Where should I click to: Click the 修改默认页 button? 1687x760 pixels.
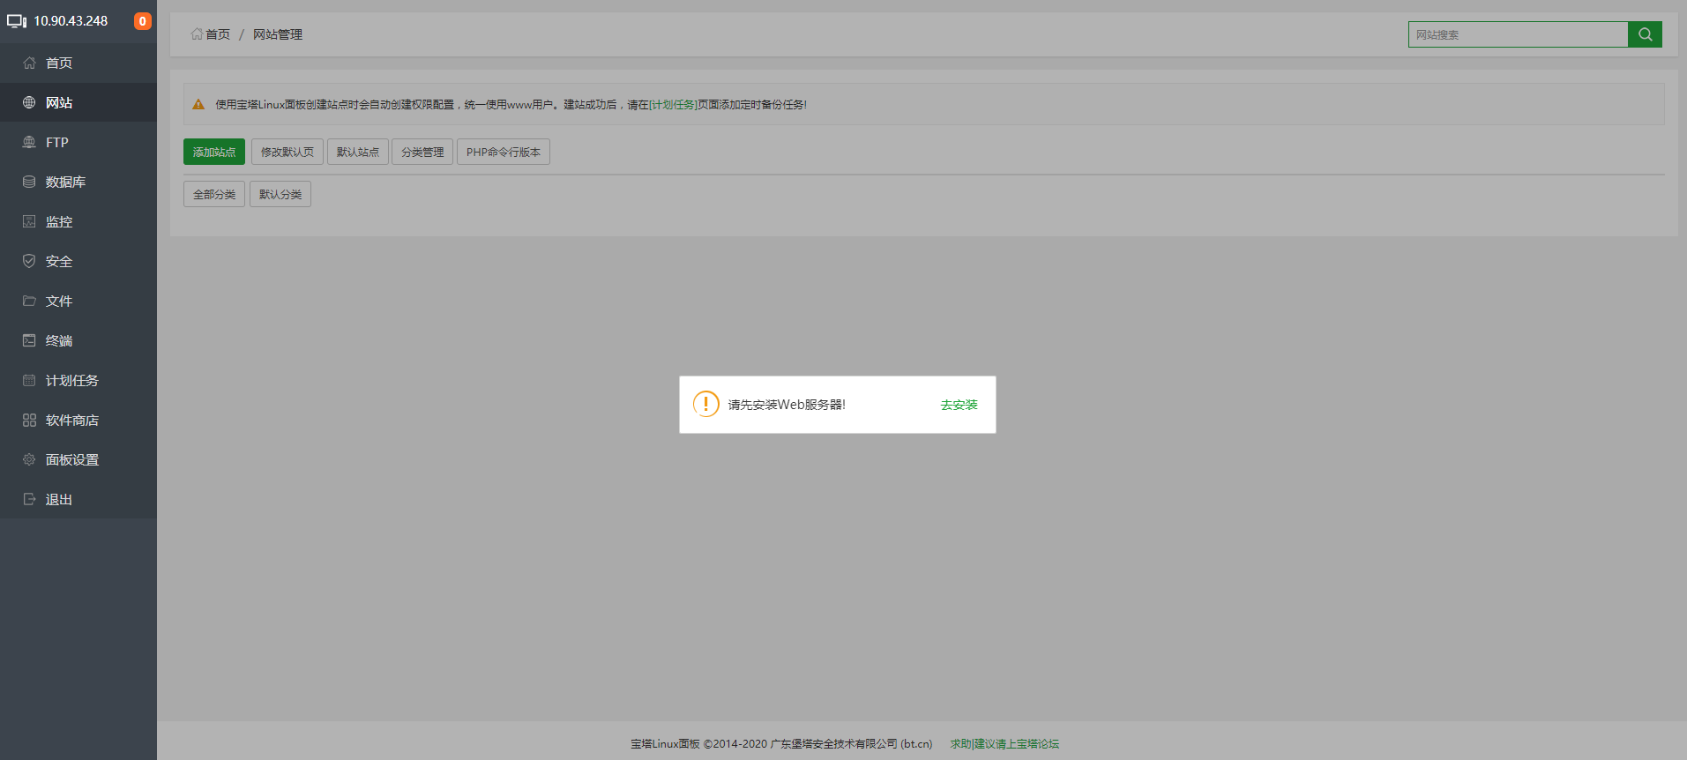click(287, 152)
